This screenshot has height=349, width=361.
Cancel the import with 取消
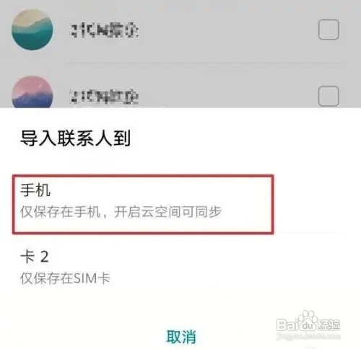tap(181, 337)
